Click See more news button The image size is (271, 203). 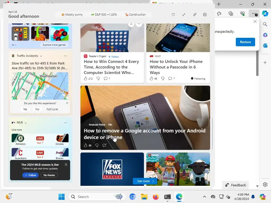pyautogui.click(x=145, y=181)
